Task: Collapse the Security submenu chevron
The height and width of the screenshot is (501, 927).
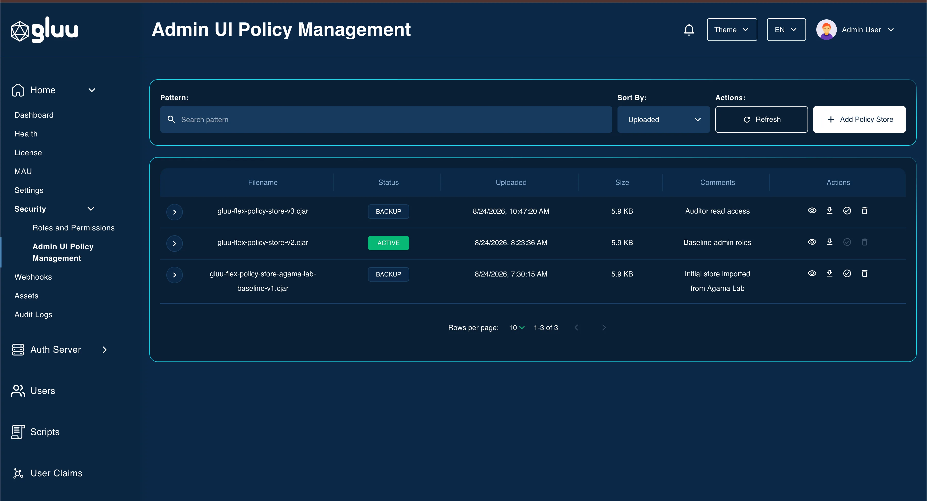Action: coord(91,209)
